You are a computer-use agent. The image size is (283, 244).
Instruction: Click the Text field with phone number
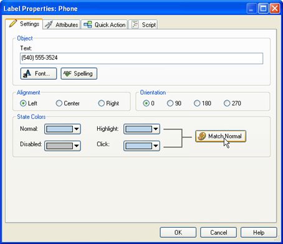coord(141,59)
